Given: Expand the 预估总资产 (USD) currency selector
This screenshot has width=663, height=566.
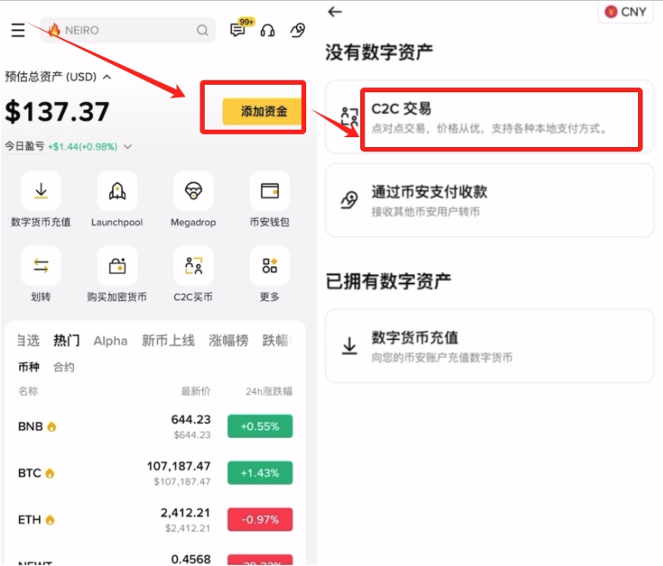Looking at the screenshot, I should [106, 76].
